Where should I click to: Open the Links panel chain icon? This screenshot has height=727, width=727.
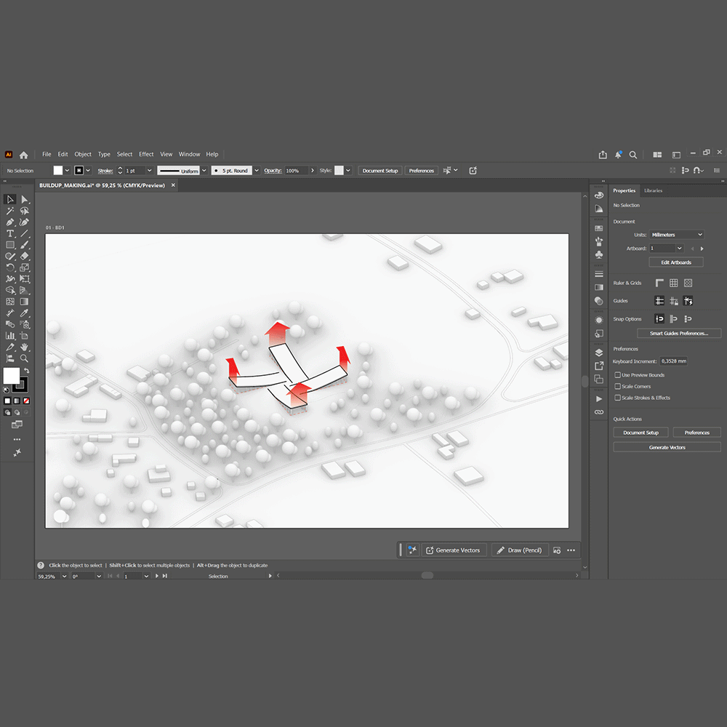pos(598,411)
